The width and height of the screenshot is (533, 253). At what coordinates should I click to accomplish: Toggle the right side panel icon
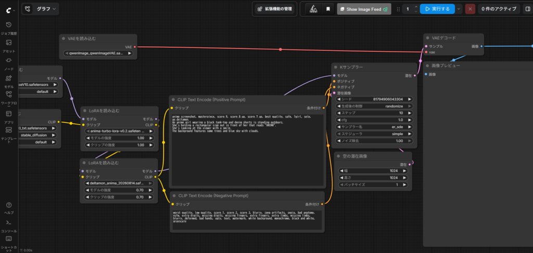[x=527, y=9]
